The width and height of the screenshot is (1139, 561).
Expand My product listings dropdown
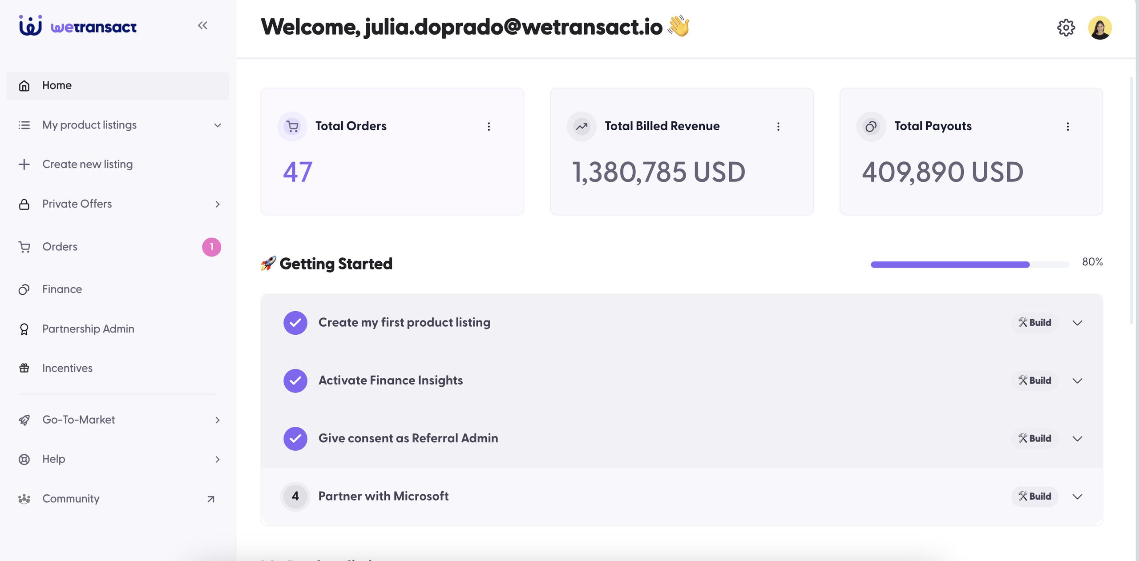coord(217,125)
